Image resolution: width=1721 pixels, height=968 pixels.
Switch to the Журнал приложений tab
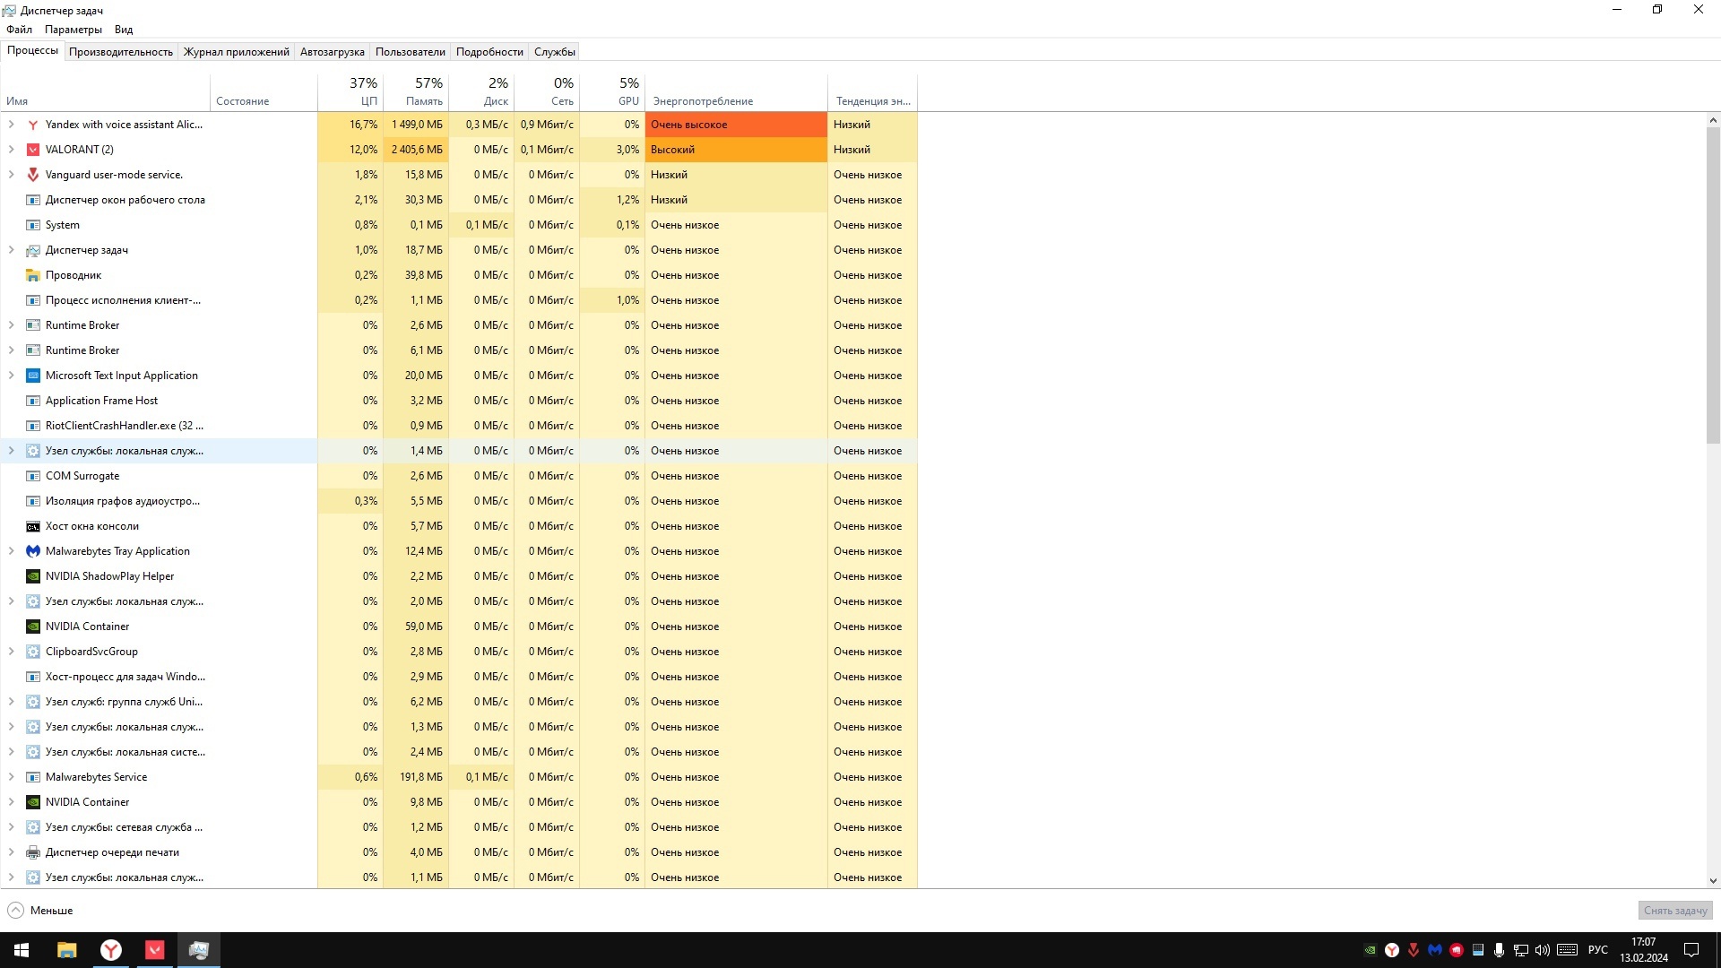point(237,52)
